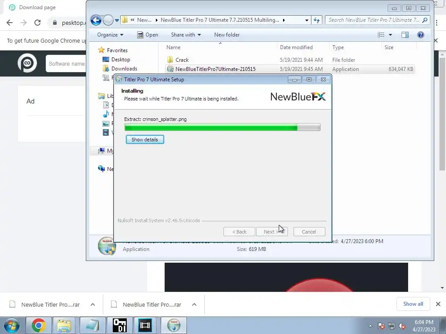Open Chrome from the taskbar
The height and width of the screenshot is (334, 446).
pyautogui.click(x=38, y=325)
